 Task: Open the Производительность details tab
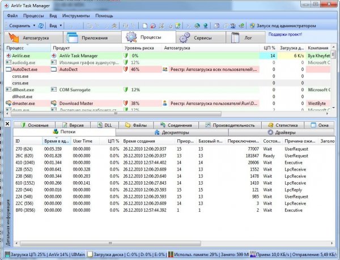230,125
